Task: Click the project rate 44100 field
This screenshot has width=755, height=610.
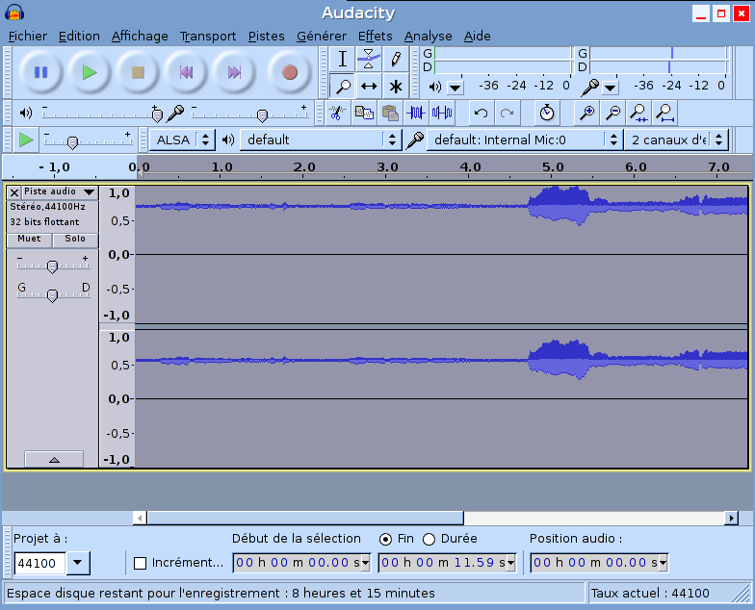Action: 39,563
